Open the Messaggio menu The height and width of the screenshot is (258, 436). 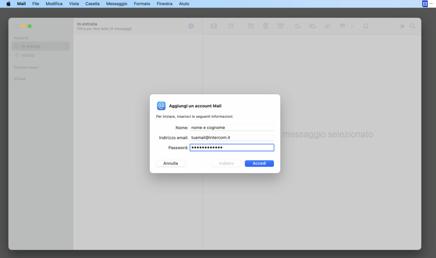117,4
